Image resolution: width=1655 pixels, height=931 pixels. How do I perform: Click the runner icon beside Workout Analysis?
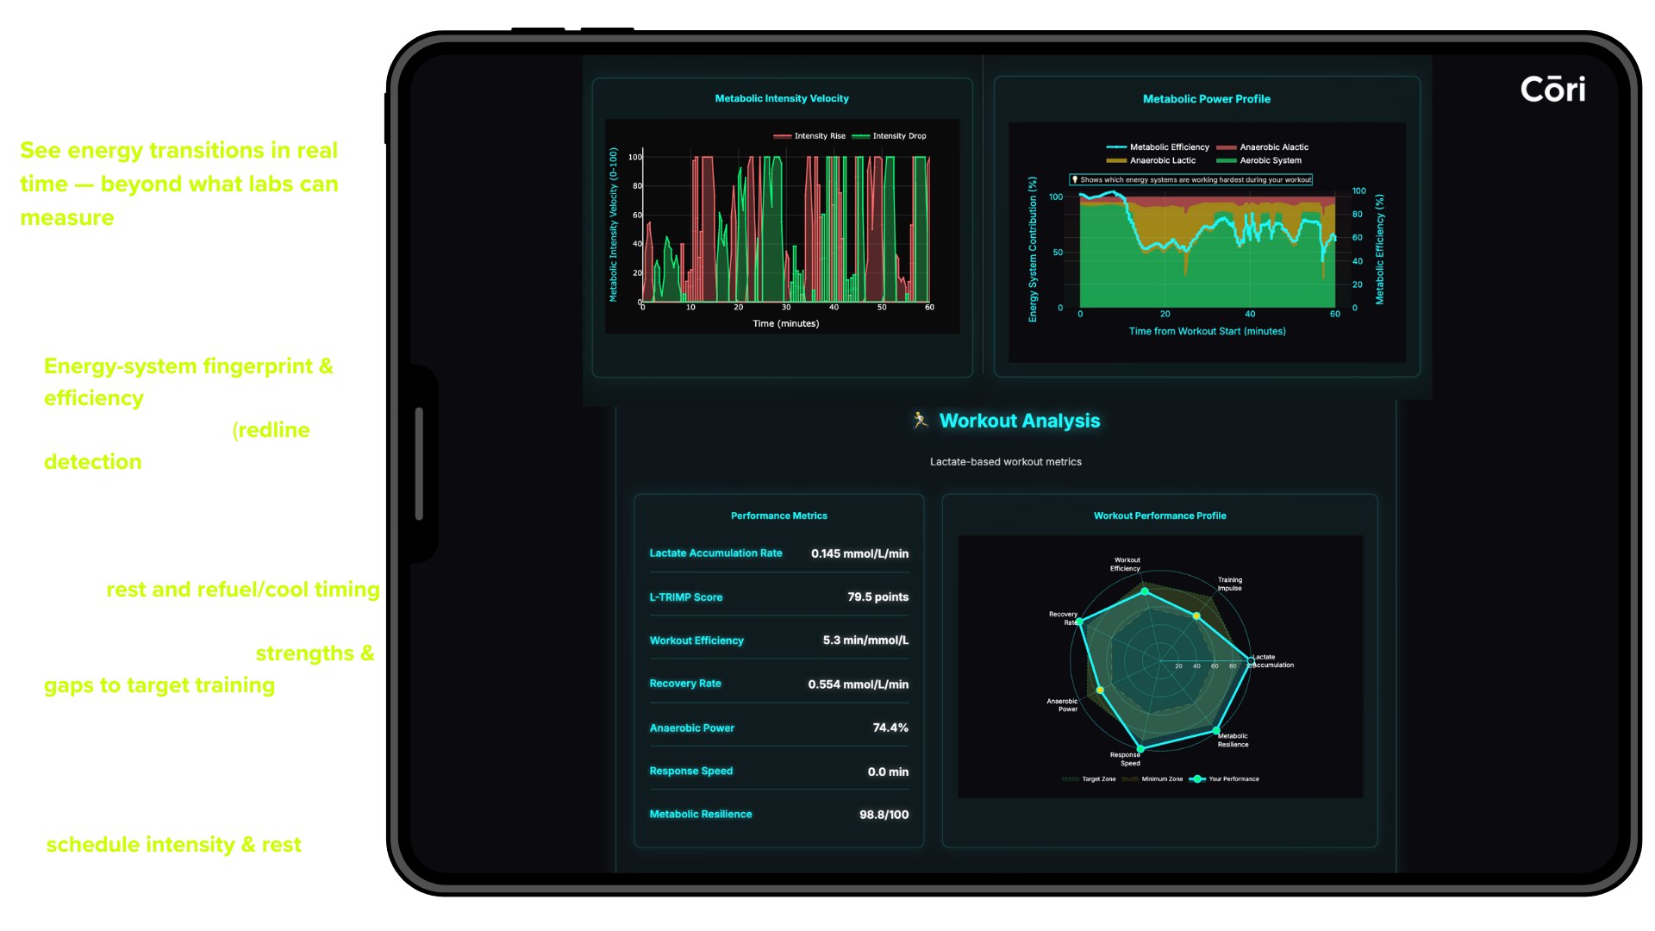click(x=921, y=421)
